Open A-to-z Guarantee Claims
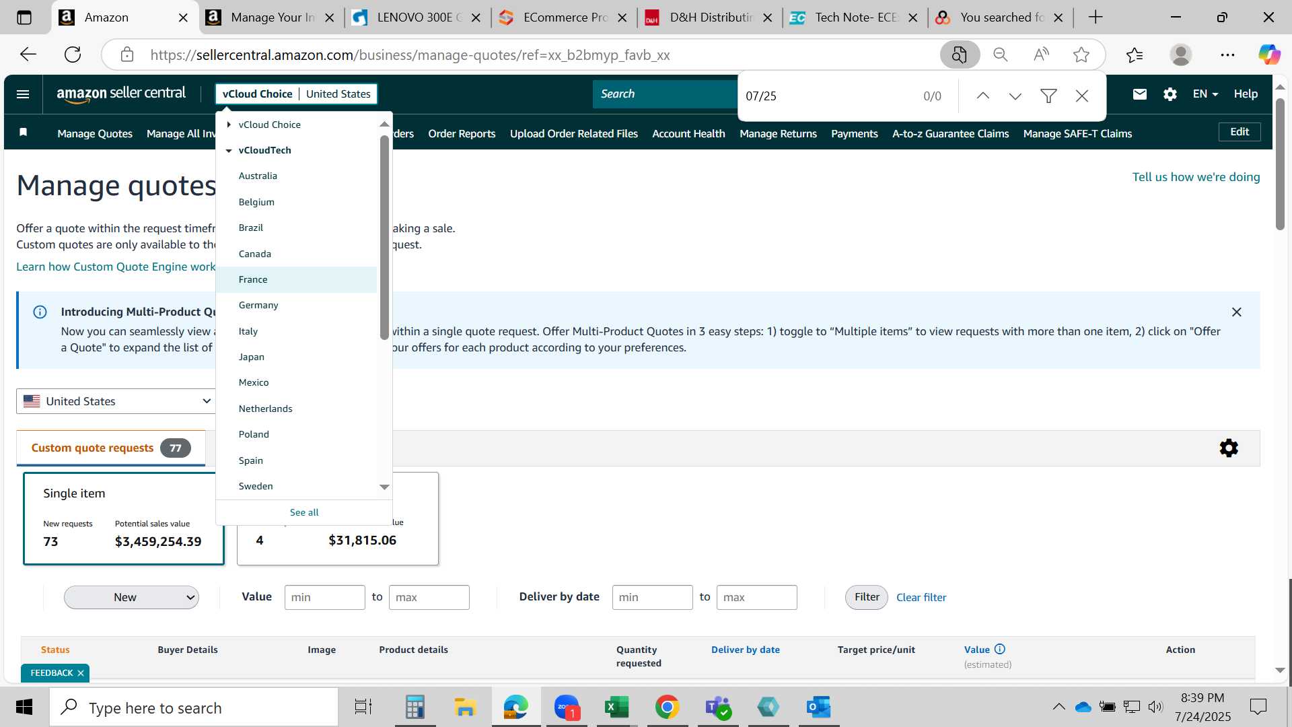 (950, 133)
